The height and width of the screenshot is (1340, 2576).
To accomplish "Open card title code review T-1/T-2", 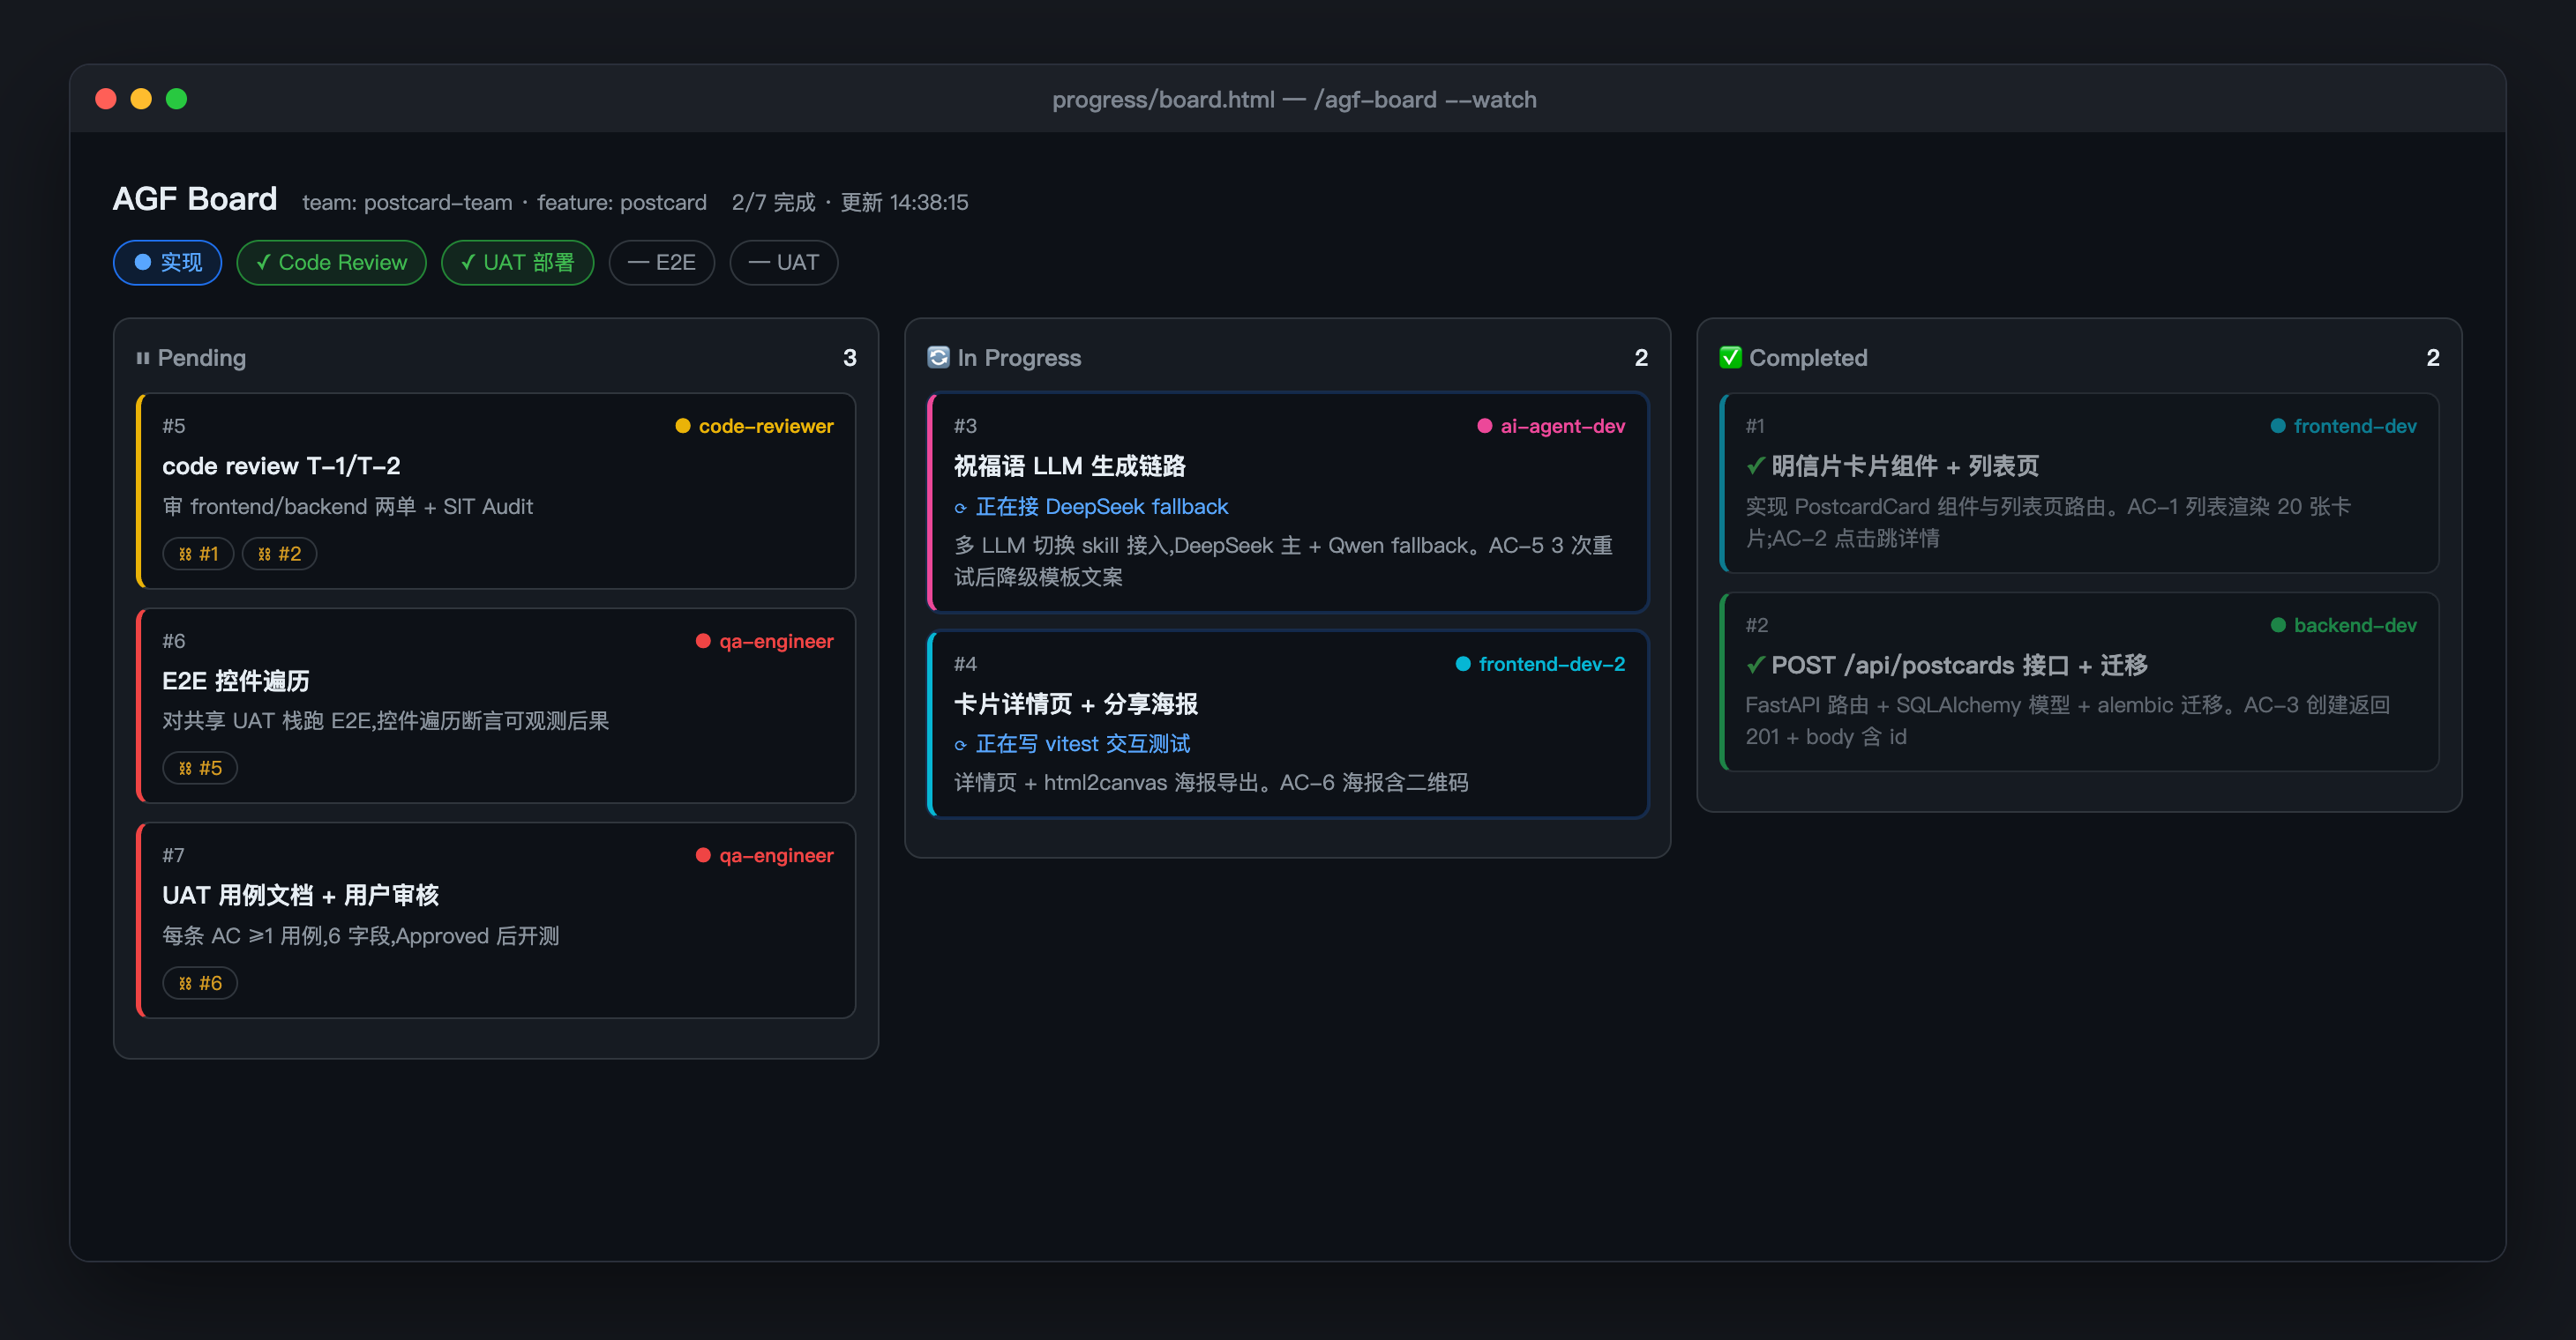I will pyautogui.click(x=281, y=465).
